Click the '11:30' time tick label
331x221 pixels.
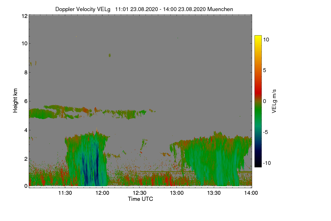click(65, 193)
